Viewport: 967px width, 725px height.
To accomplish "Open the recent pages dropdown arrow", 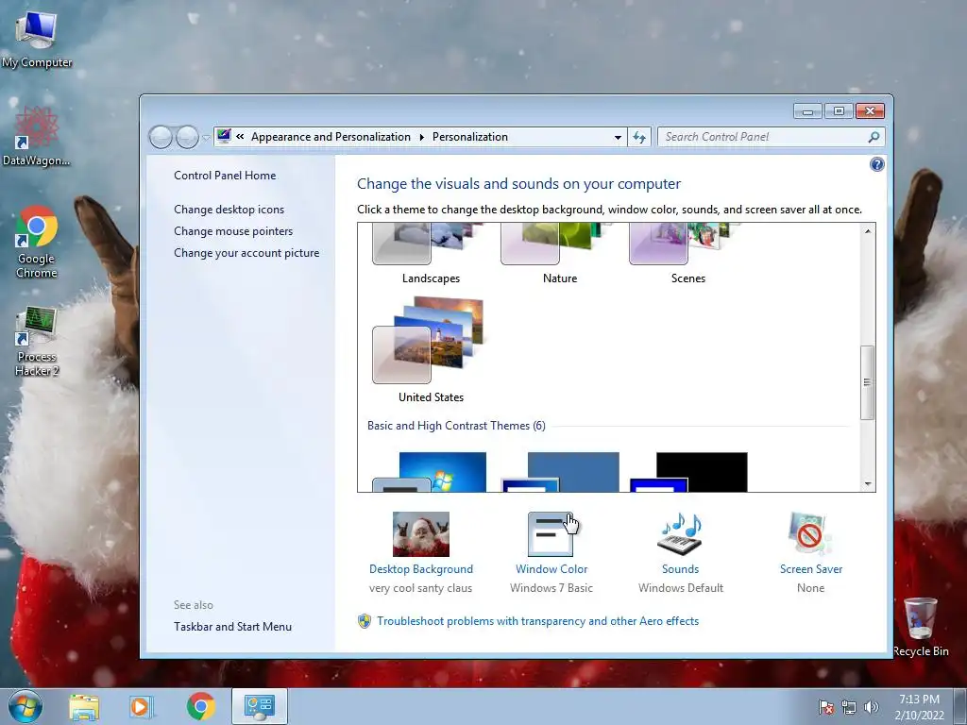I will tap(206, 138).
